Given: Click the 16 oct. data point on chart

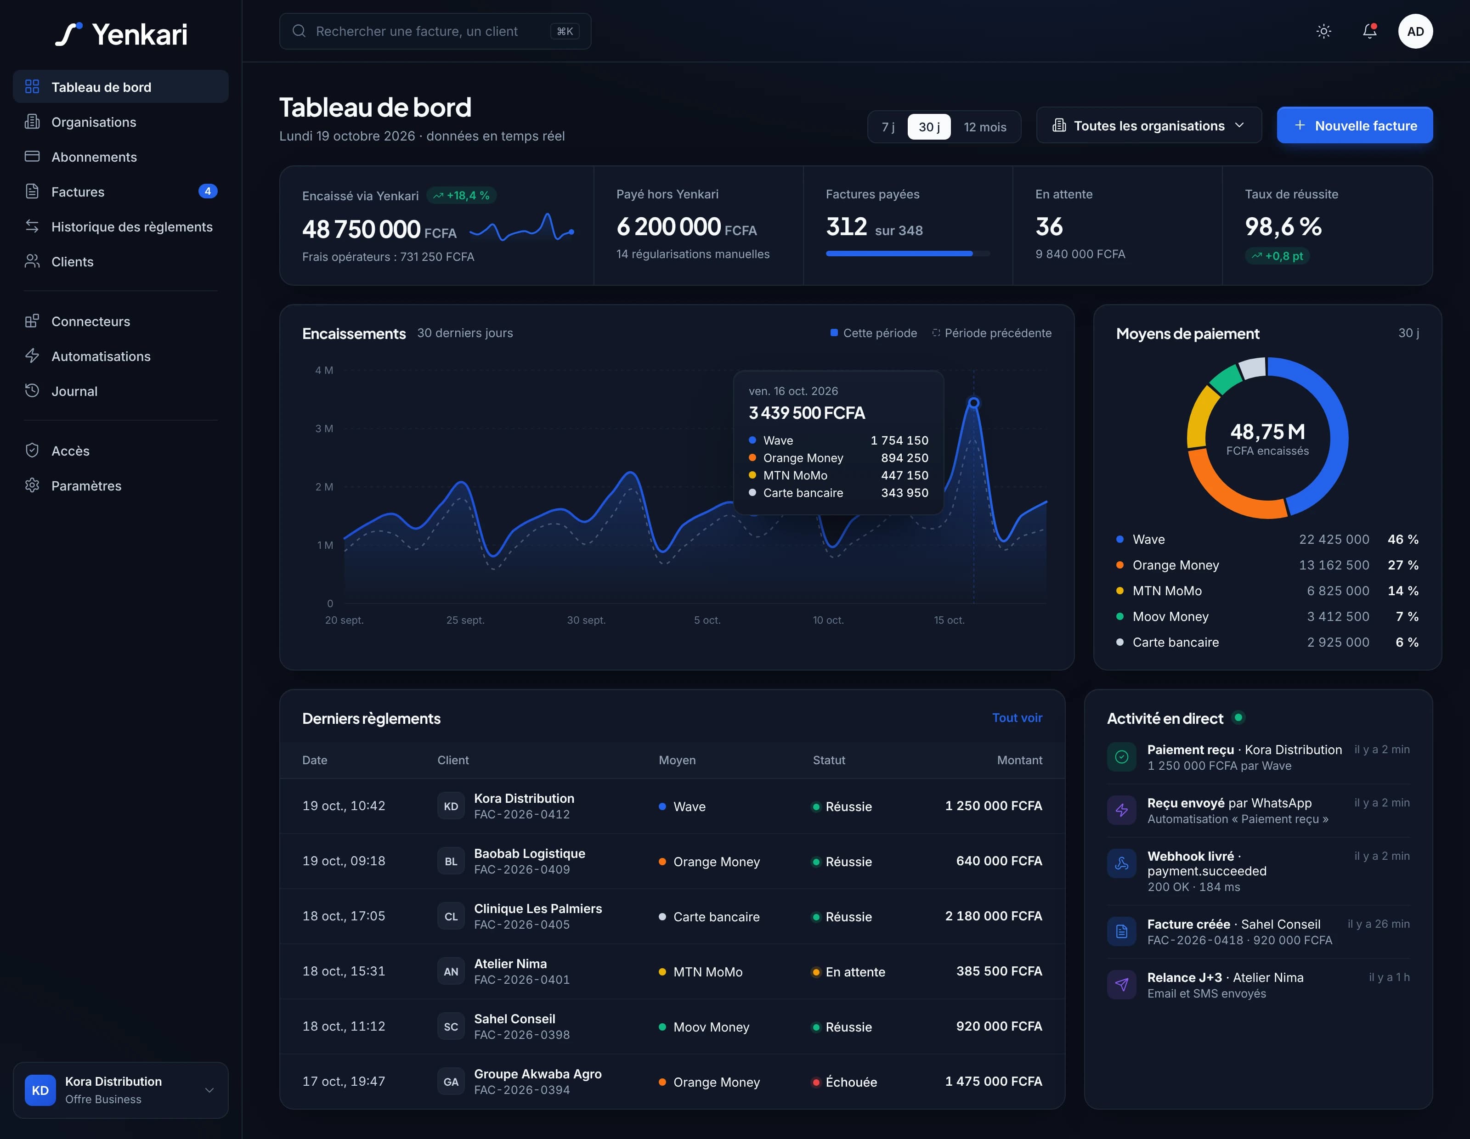Looking at the screenshot, I should (973, 403).
